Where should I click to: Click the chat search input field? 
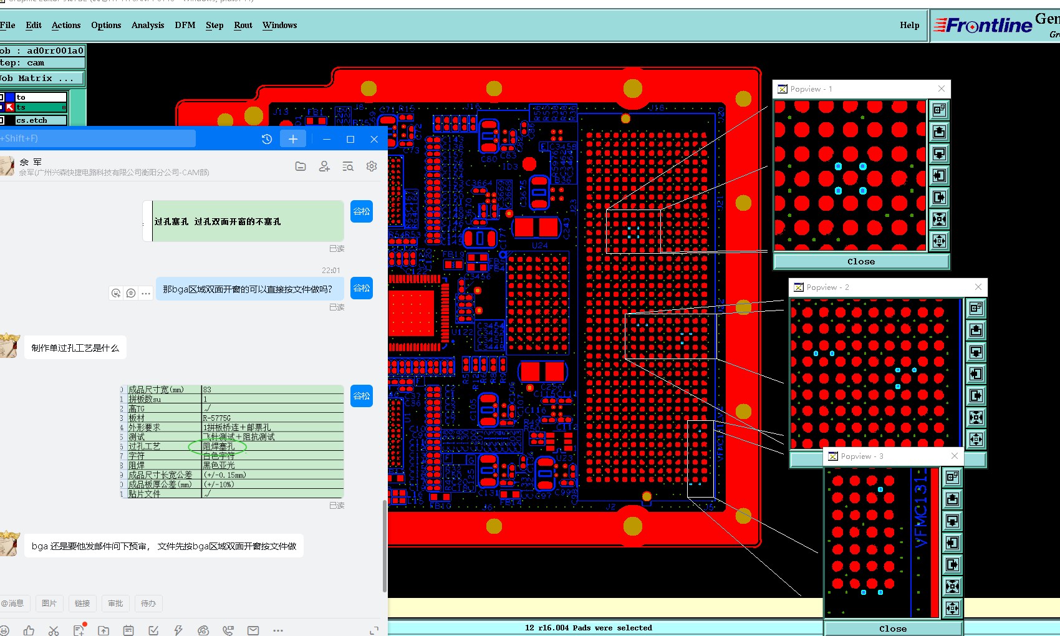[x=97, y=138]
